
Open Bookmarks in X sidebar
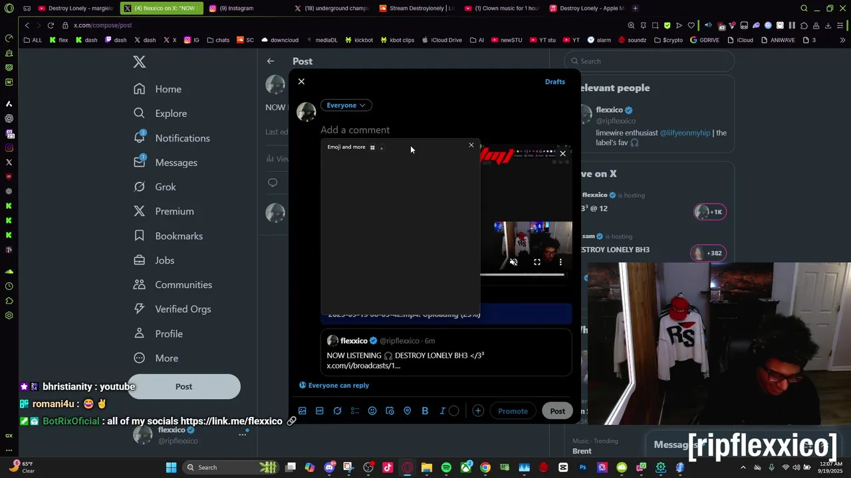168,236
